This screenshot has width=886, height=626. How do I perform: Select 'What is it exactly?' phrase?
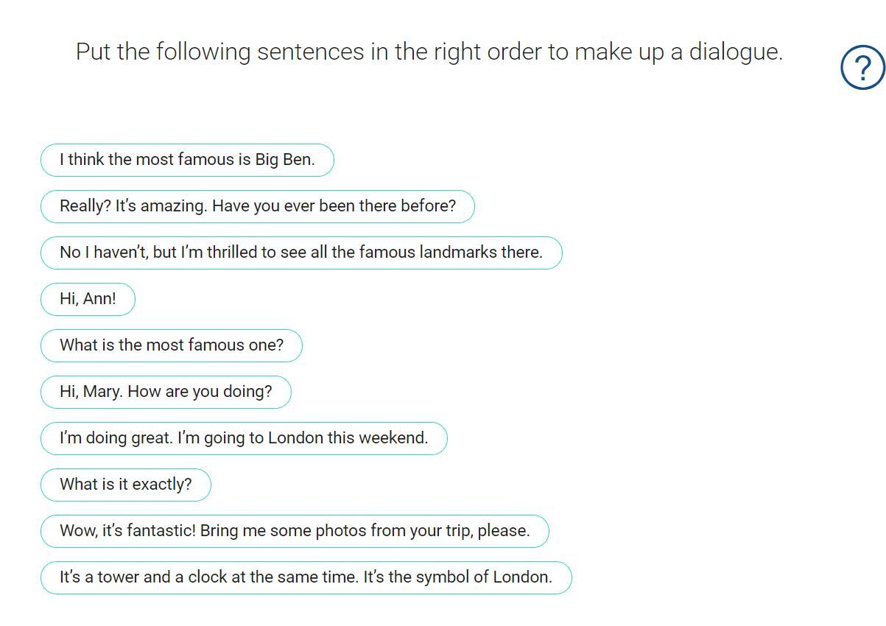125,485
